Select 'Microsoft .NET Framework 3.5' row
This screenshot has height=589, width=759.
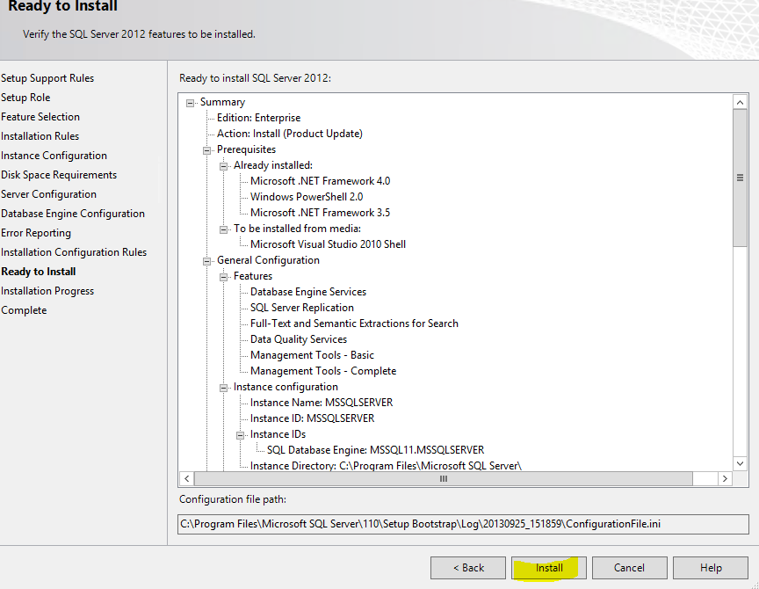tap(320, 213)
